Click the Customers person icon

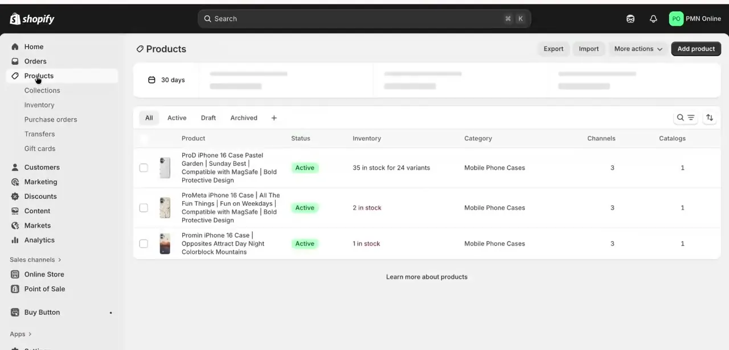tap(15, 167)
